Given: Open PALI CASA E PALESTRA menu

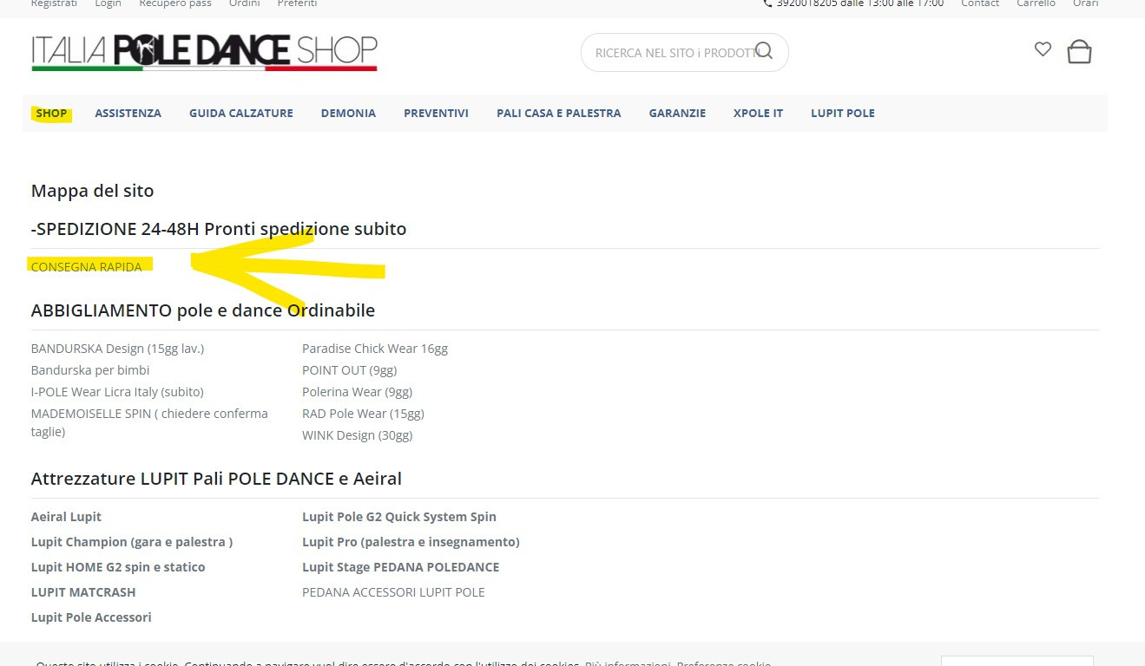Looking at the screenshot, I should [558, 113].
